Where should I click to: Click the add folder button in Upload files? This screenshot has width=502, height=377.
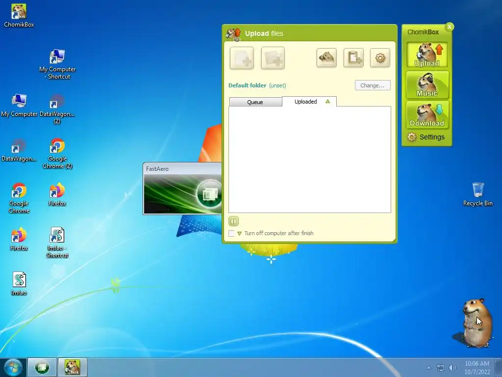coord(273,58)
